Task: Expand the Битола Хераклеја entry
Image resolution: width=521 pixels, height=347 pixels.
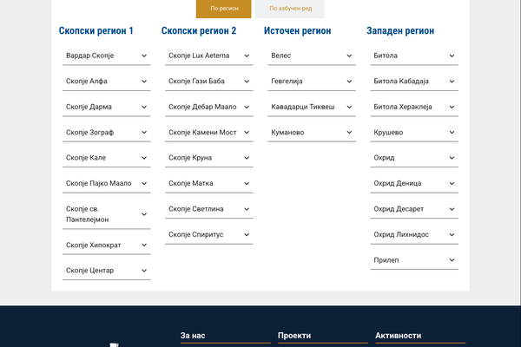Action: [413, 107]
